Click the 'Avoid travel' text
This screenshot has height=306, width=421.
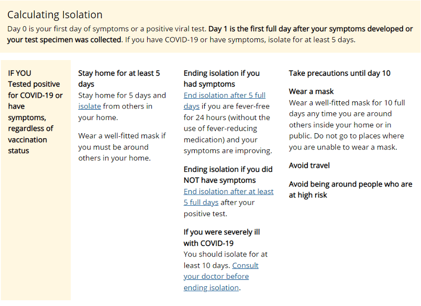point(309,166)
